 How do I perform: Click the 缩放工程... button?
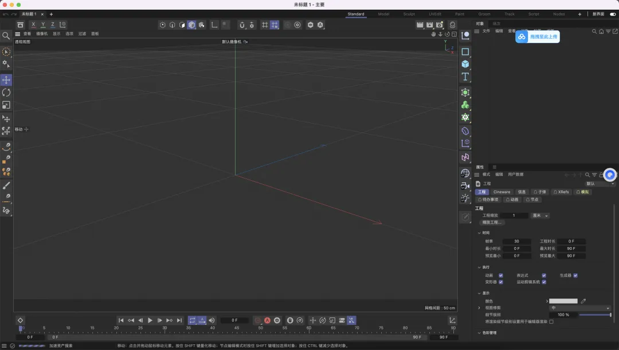click(x=492, y=222)
